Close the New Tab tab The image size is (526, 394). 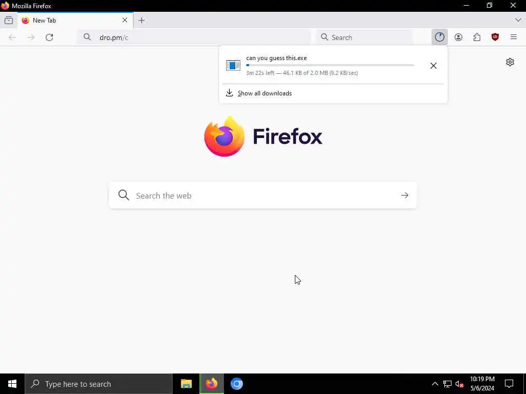125,21
